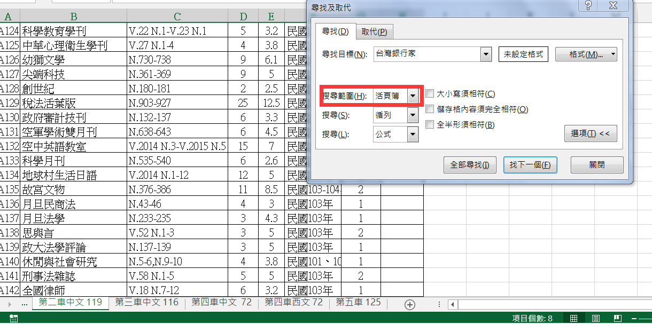Viewport: 652px width, 324px height.
Task: Toggle 全半形須相符 checkbox
Action: tap(430, 125)
